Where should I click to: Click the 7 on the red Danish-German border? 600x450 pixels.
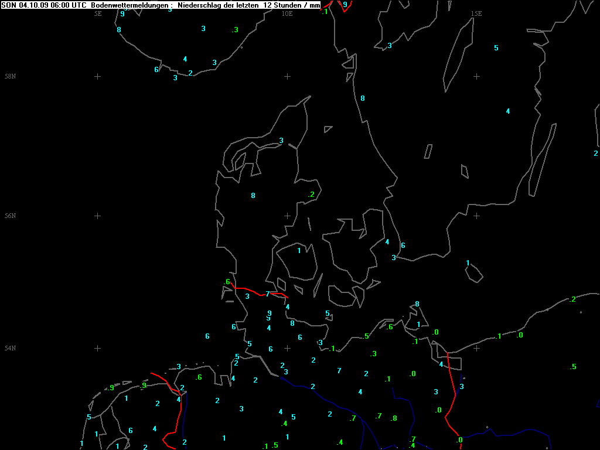point(268,294)
